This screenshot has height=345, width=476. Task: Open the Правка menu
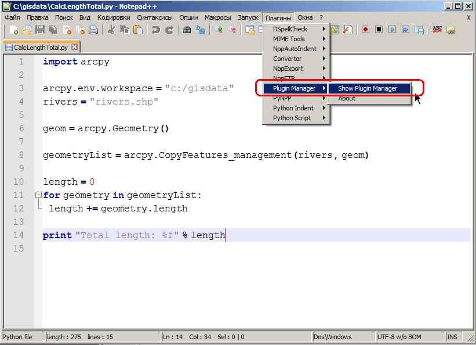click(x=37, y=17)
